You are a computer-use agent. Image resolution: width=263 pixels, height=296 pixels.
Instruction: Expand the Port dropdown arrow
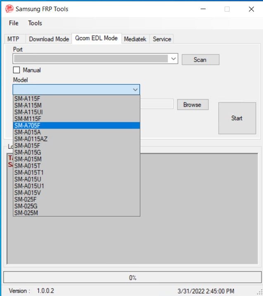pos(173,59)
